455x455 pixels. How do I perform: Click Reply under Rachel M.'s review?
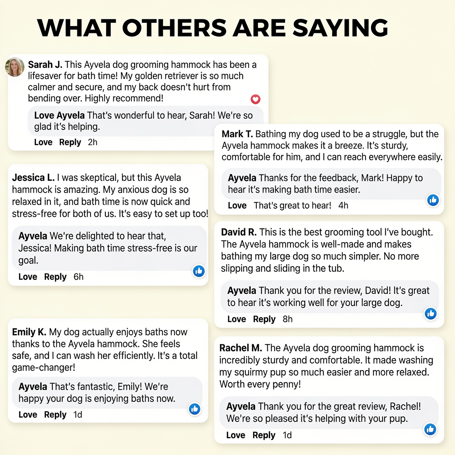264,435
